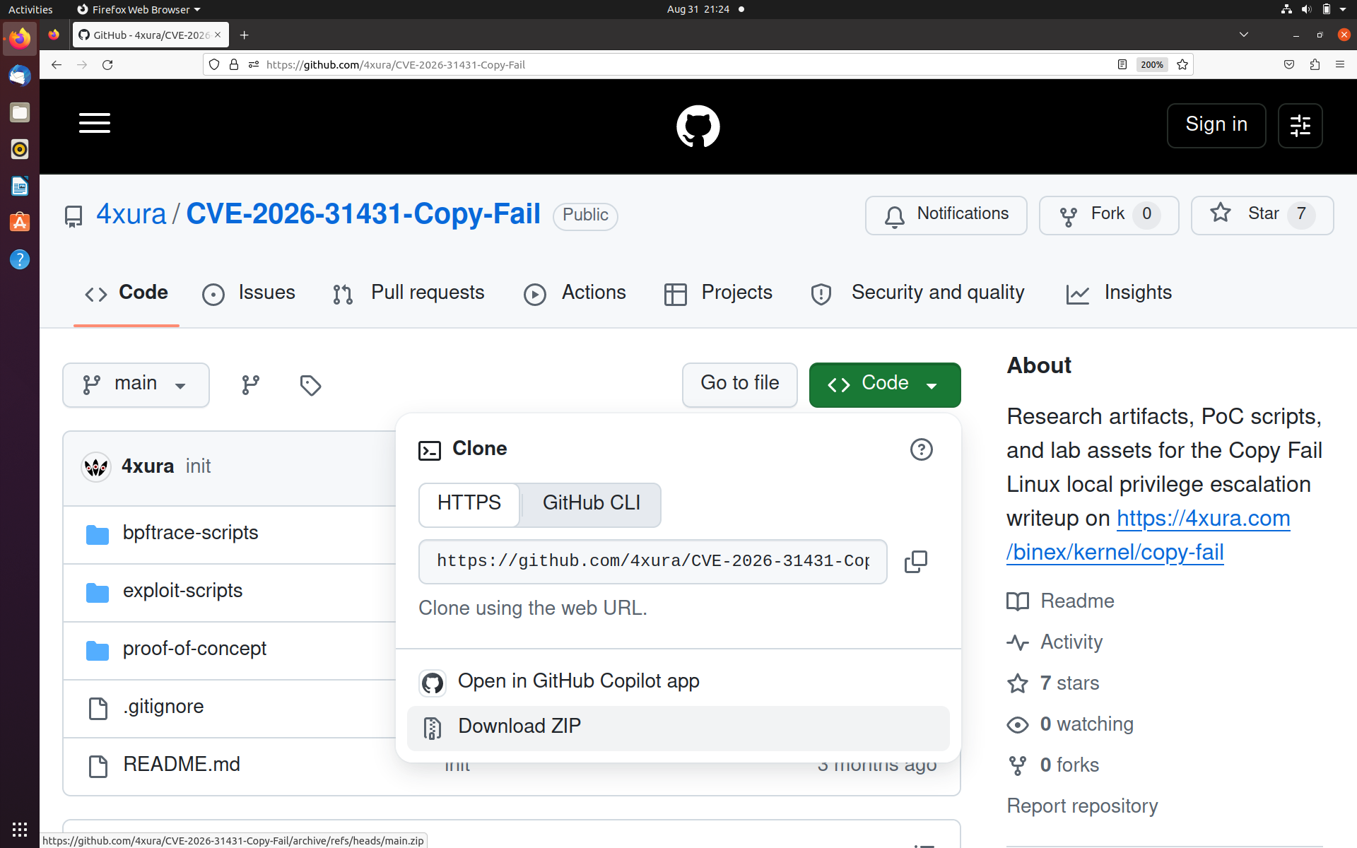Open Firefox reader view icon
This screenshot has height=848, width=1357.
click(1122, 65)
